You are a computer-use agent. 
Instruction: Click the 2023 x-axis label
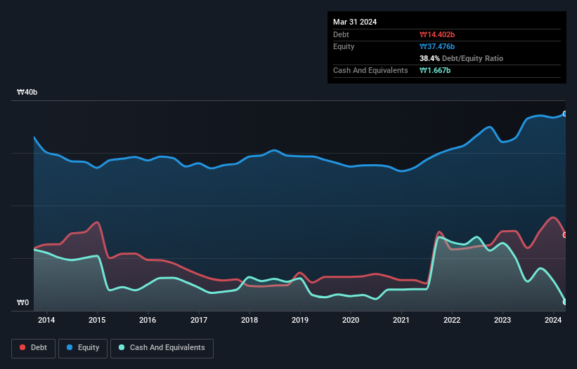(503, 320)
